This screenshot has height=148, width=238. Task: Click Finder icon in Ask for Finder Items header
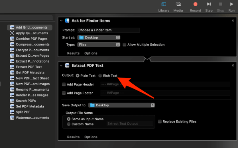(x=67, y=21)
